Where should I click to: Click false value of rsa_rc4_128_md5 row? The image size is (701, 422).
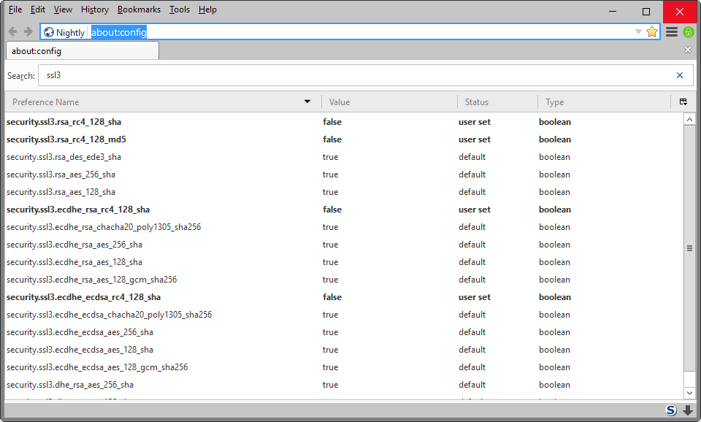point(332,139)
